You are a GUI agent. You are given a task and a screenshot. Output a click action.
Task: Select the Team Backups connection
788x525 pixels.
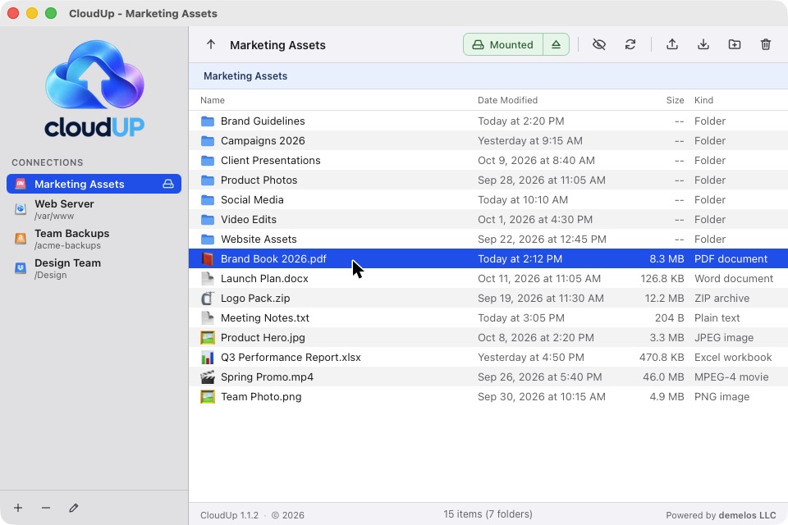pyautogui.click(x=94, y=239)
